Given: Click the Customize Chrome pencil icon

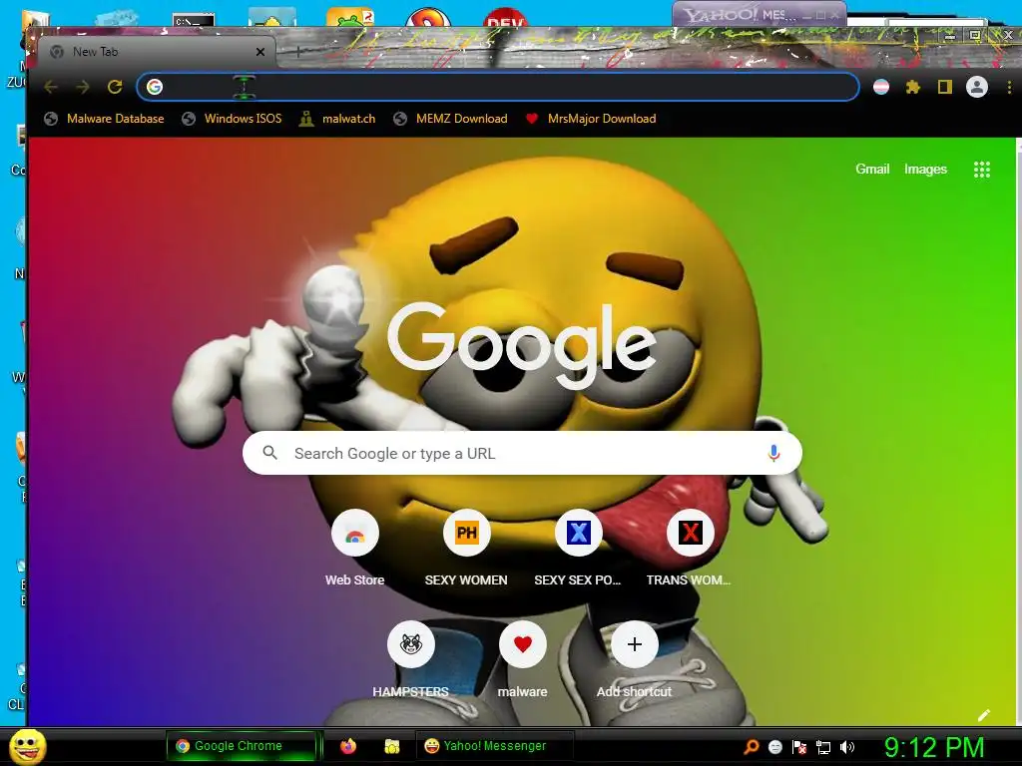Looking at the screenshot, I should click(x=984, y=715).
